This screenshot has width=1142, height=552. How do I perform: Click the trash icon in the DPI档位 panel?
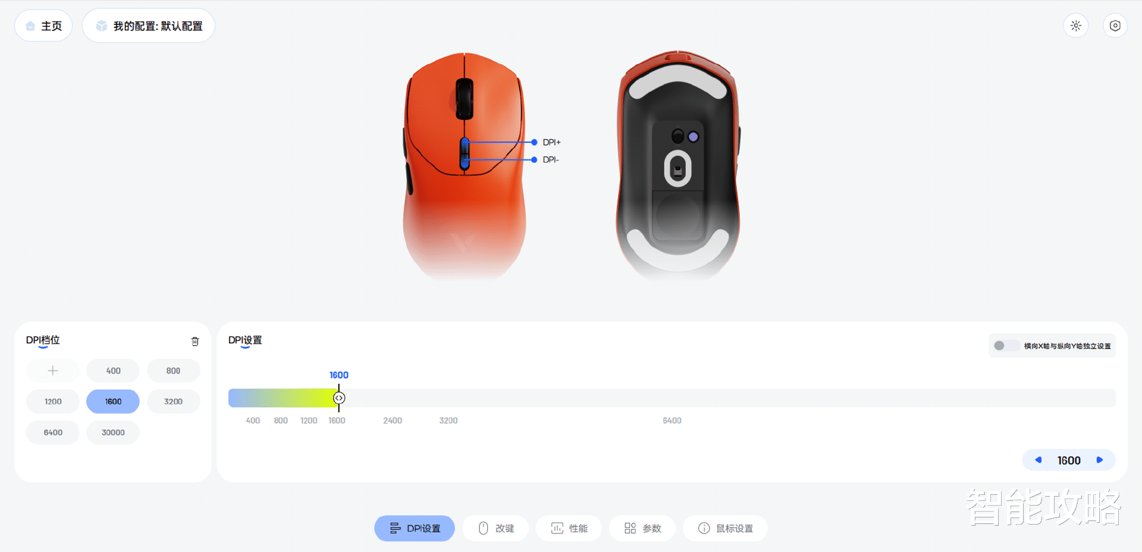pos(195,341)
